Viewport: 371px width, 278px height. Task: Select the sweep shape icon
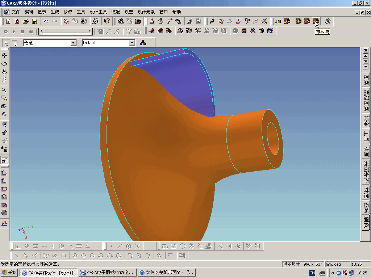170,21
